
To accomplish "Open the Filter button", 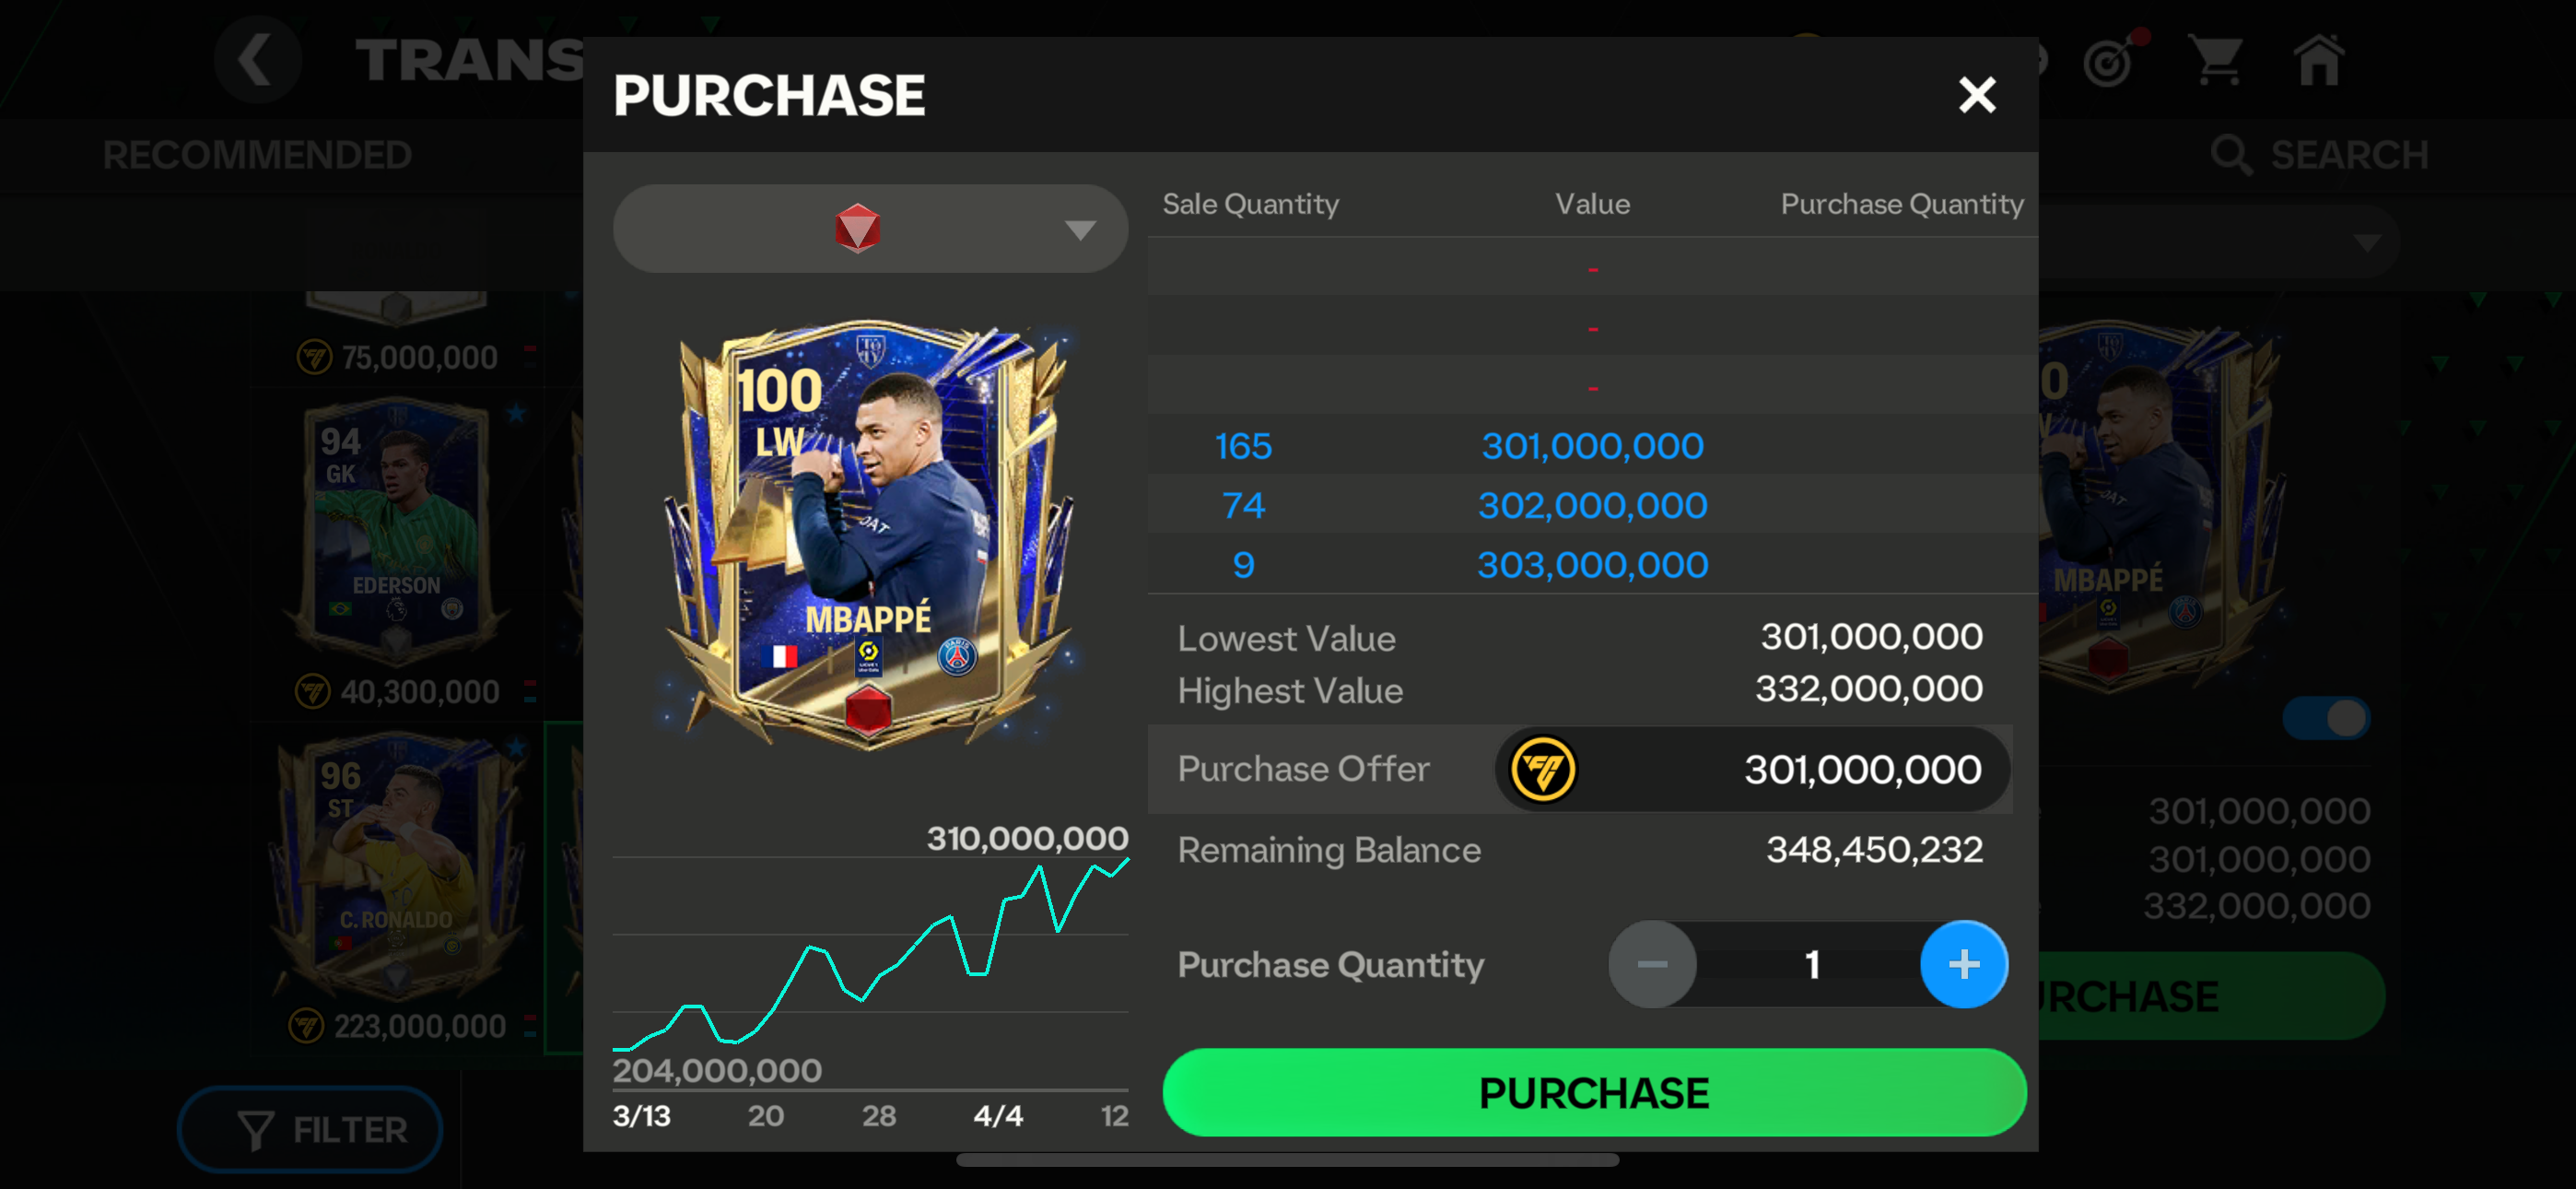I will point(310,1130).
